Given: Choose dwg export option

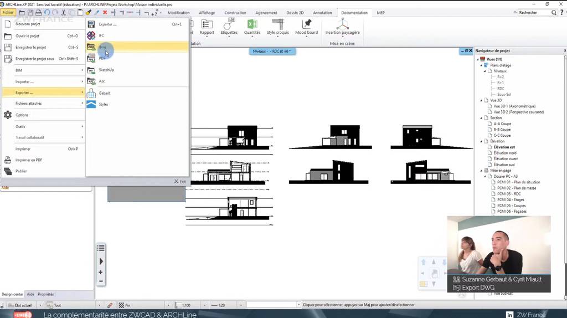Looking at the screenshot, I should (137, 47).
